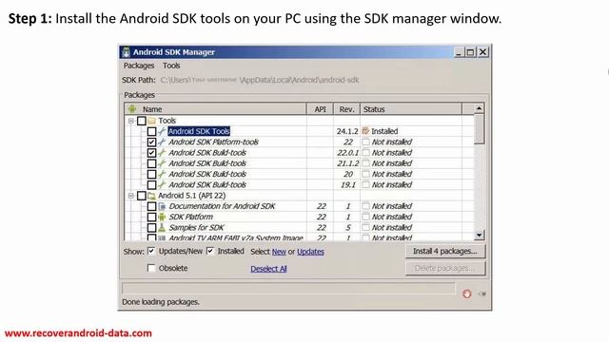This screenshot has width=609, height=342.
Task: Click the Delete packages button
Action: 445,268
